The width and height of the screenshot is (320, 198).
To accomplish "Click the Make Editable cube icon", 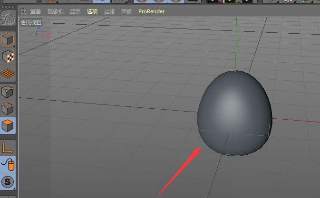I will click(x=8, y=39).
